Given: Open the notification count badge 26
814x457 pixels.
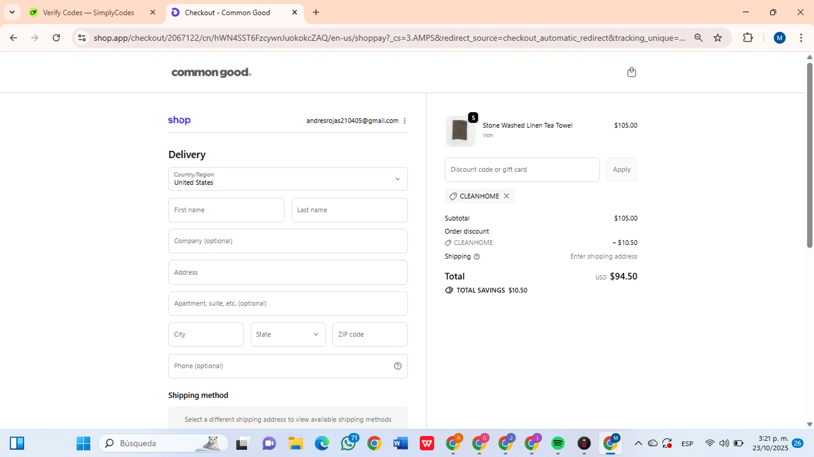Looking at the screenshot, I should (x=798, y=443).
